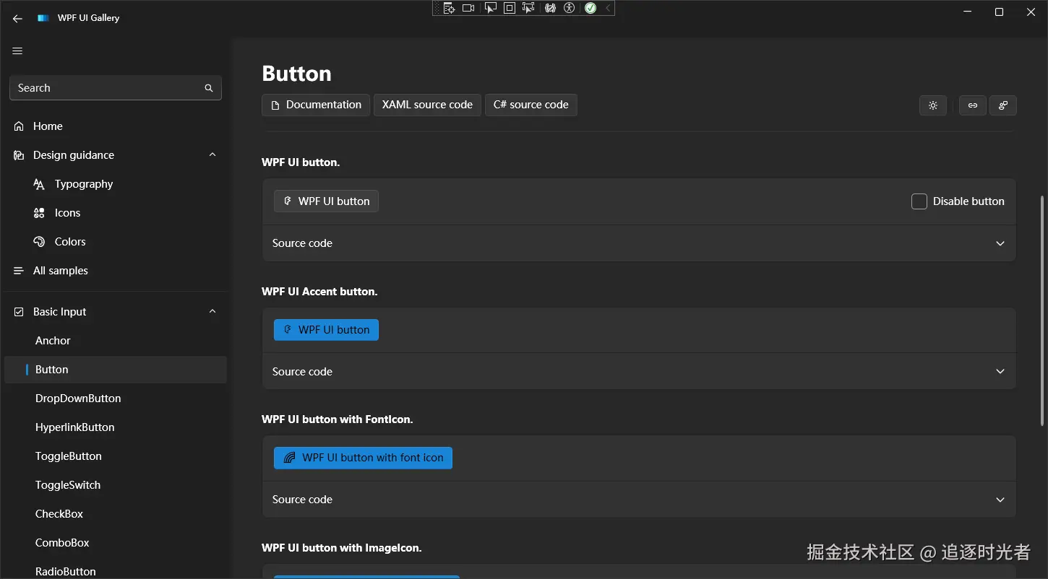Open the Colors page in sidebar
1048x579 pixels.
(70, 242)
